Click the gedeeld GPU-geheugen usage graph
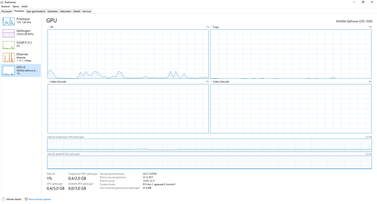Image resolution: width=377 pixels, height=204 pixels. click(x=209, y=162)
